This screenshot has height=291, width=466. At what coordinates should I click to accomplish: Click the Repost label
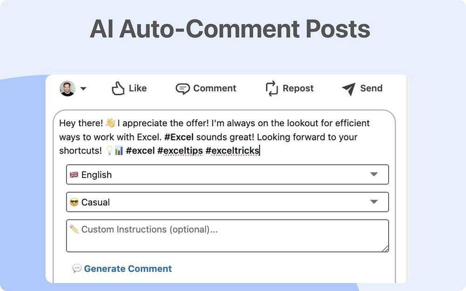298,88
